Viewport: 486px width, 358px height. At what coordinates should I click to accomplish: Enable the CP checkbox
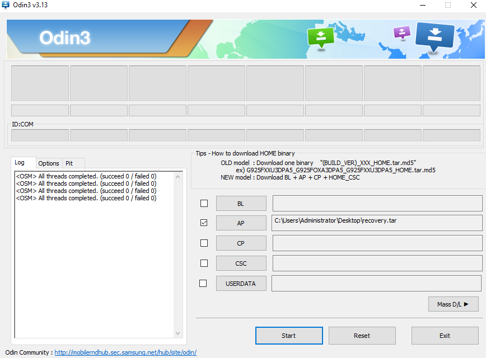point(204,243)
